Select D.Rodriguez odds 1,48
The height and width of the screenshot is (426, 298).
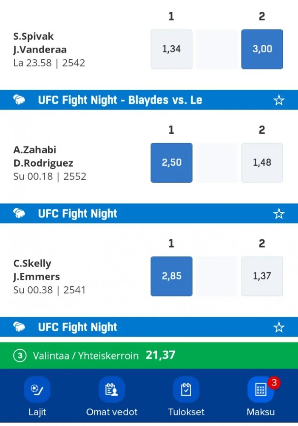pyautogui.click(x=262, y=163)
